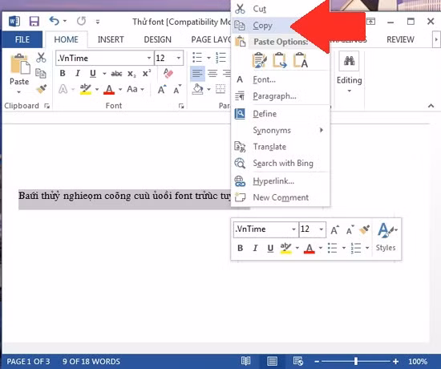Toggle Superscript formatting
Viewport: 441px width, 369px height.
tap(147, 74)
